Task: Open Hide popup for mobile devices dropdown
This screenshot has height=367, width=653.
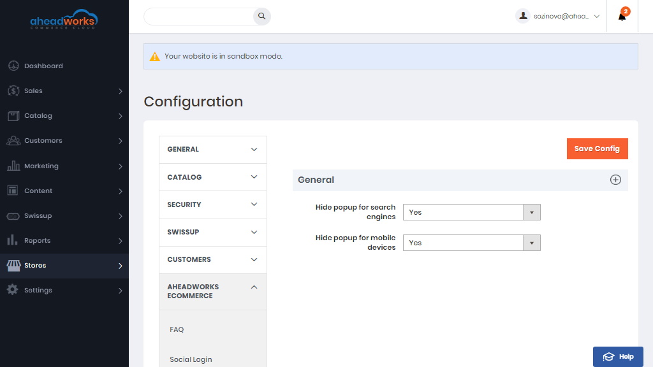Action: [471, 243]
